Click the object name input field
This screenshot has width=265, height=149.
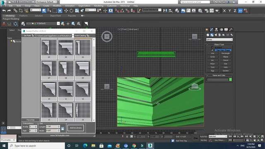click(217, 79)
